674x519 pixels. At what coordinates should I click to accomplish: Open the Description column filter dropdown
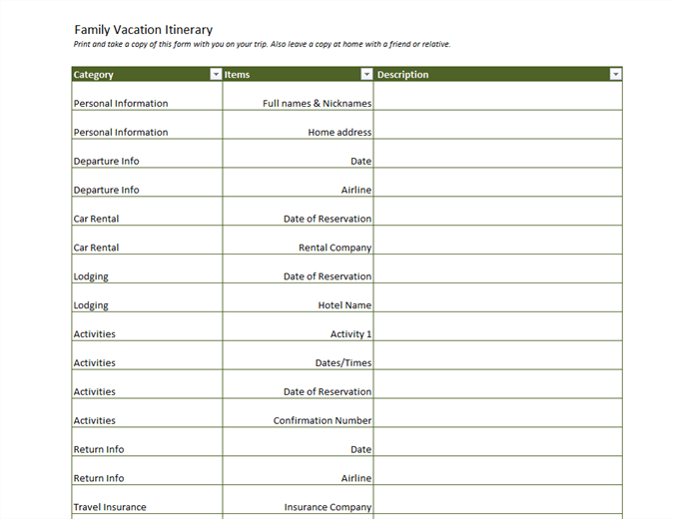click(x=615, y=74)
